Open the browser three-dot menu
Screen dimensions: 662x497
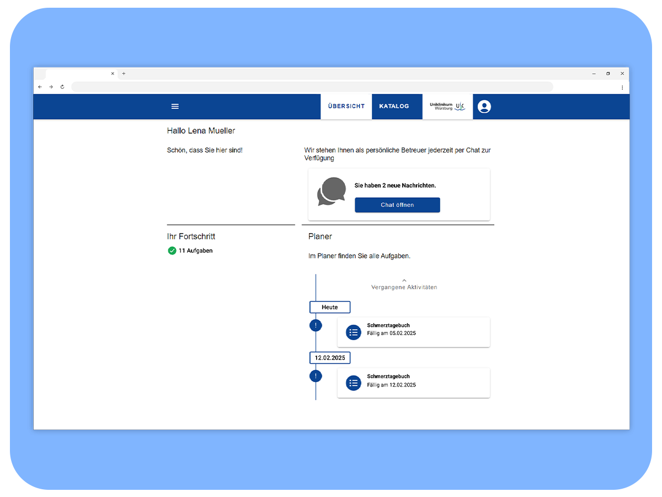622,87
